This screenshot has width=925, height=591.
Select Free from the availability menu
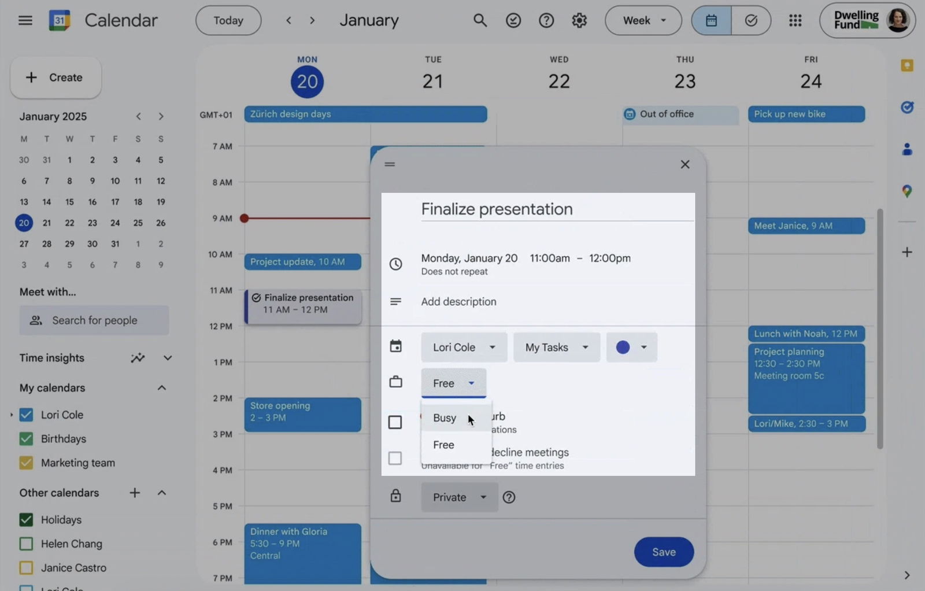(x=443, y=445)
